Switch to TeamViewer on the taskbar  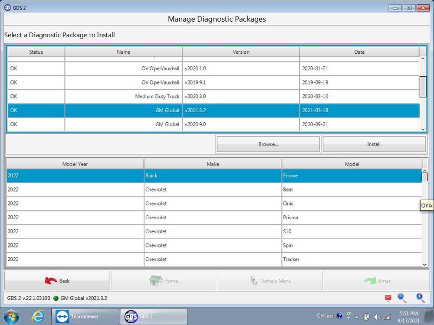[x=85, y=316]
